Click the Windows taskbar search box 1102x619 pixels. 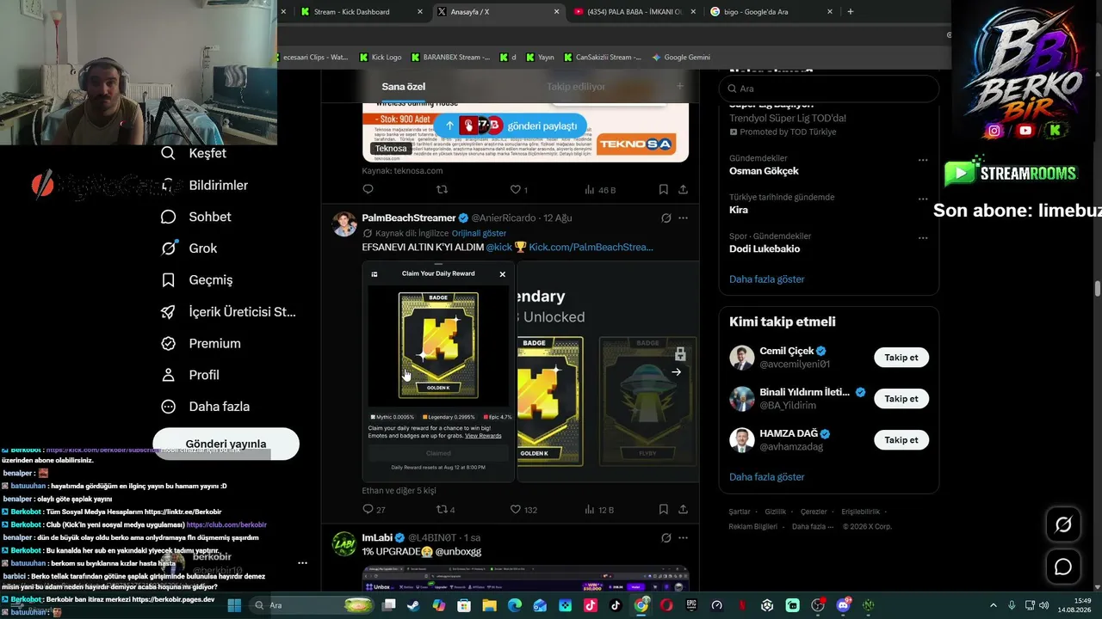310,605
